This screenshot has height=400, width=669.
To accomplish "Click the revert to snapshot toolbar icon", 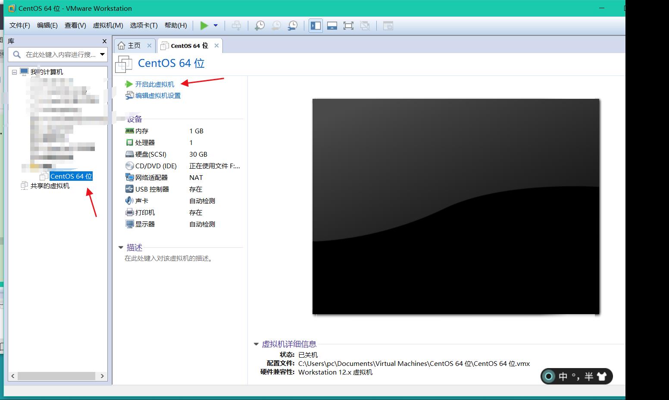I will [x=276, y=26].
